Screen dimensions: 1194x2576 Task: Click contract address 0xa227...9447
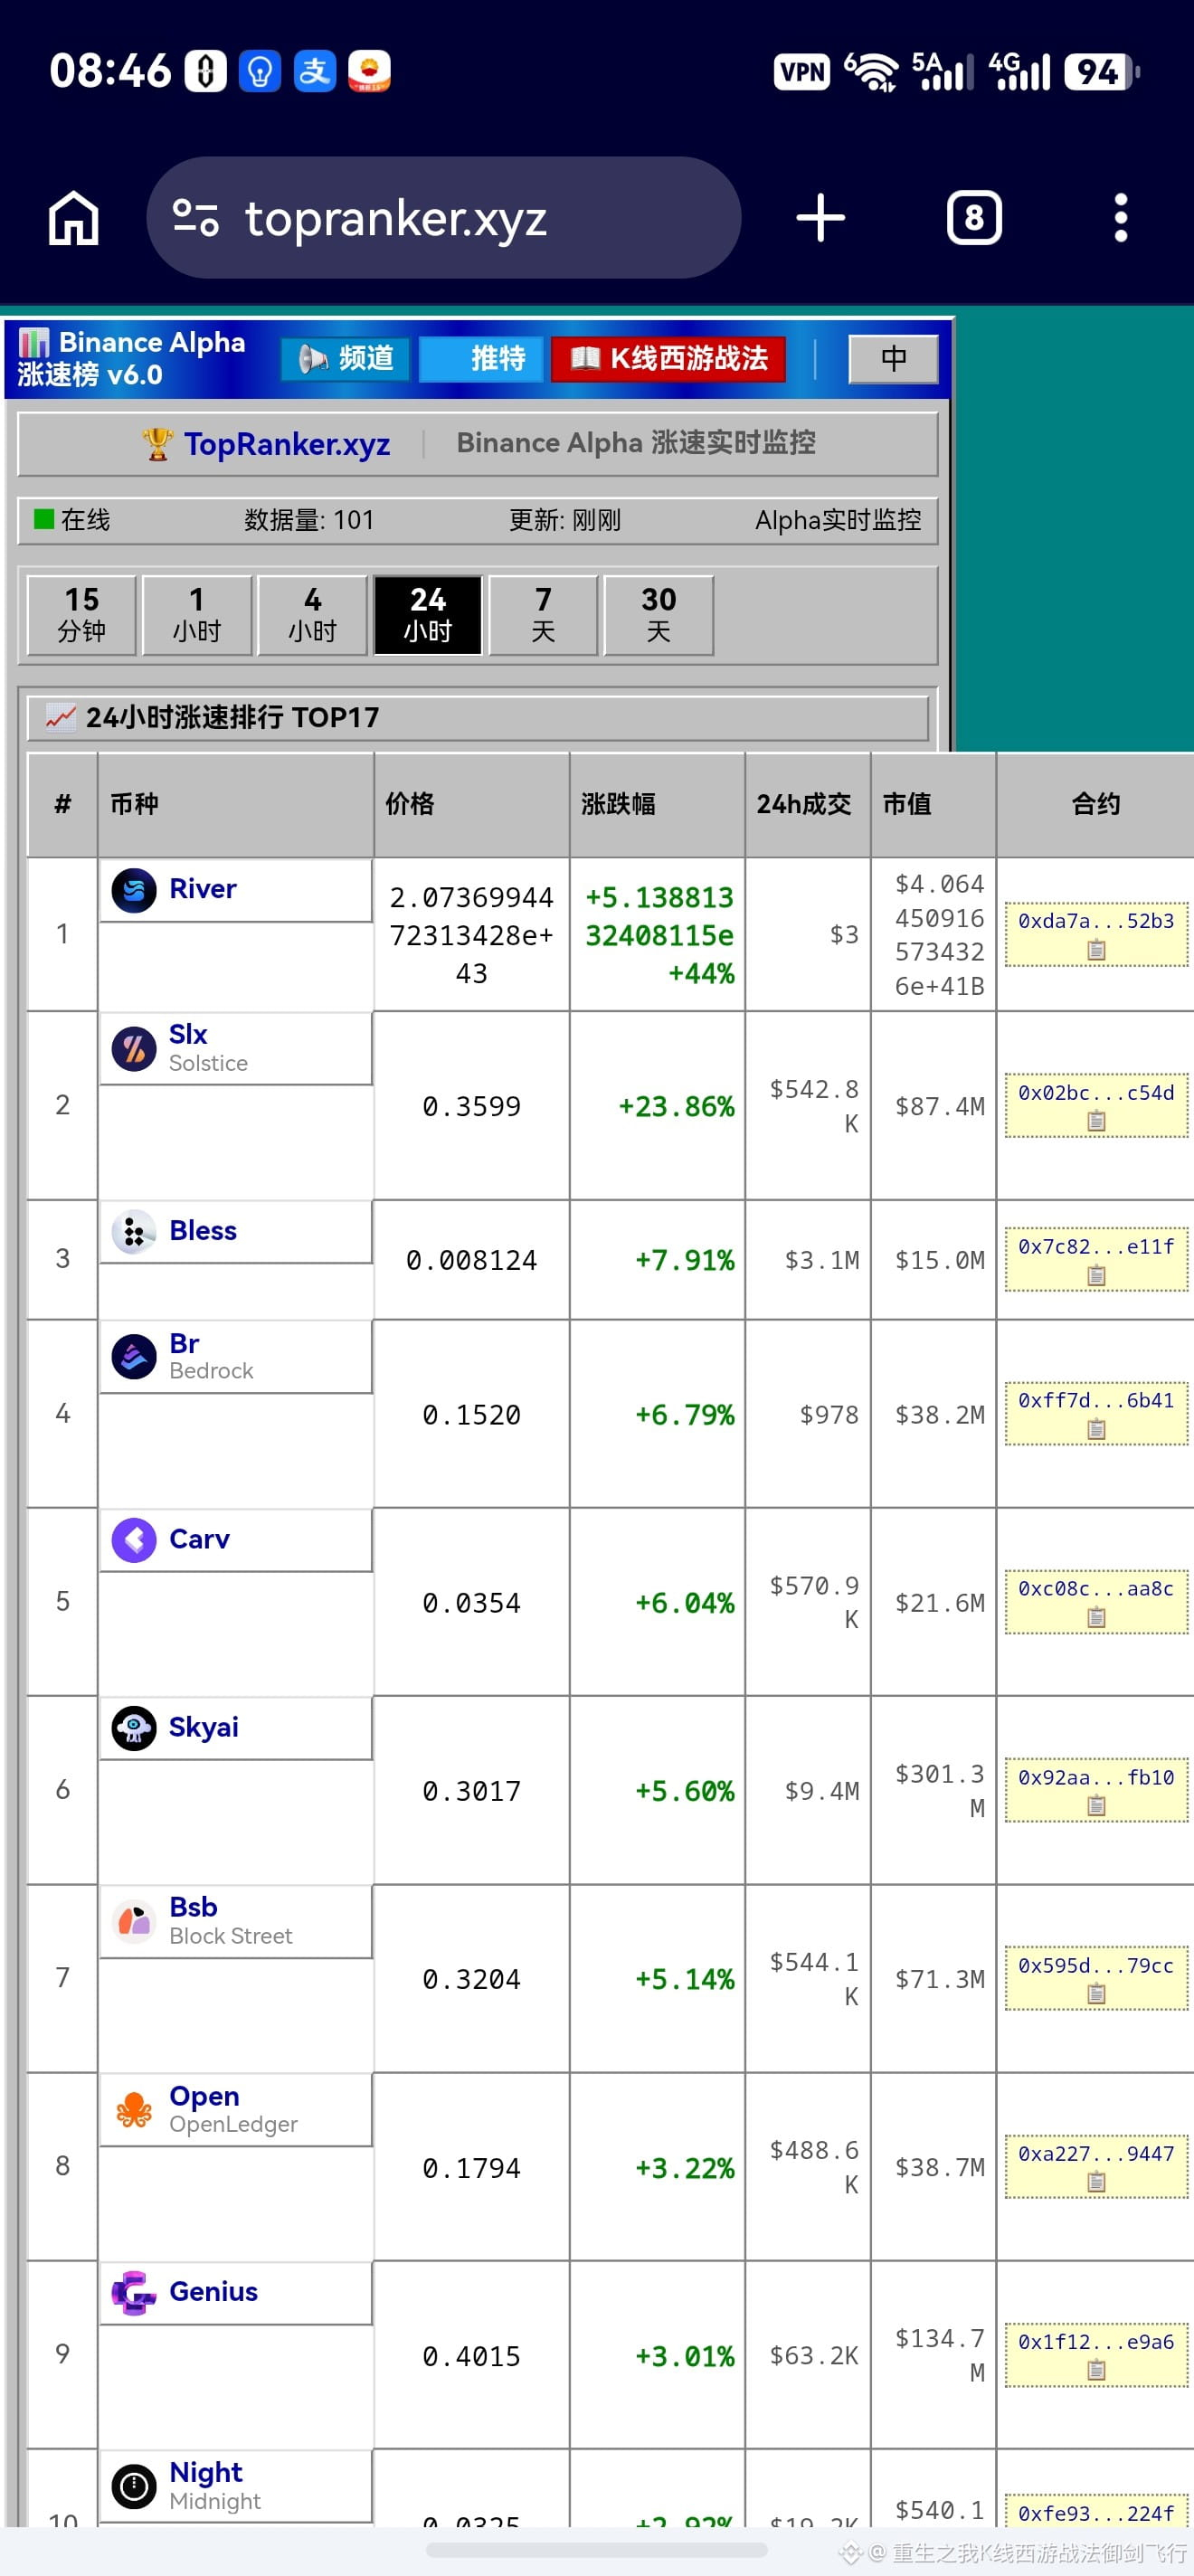tap(1096, 2154)
